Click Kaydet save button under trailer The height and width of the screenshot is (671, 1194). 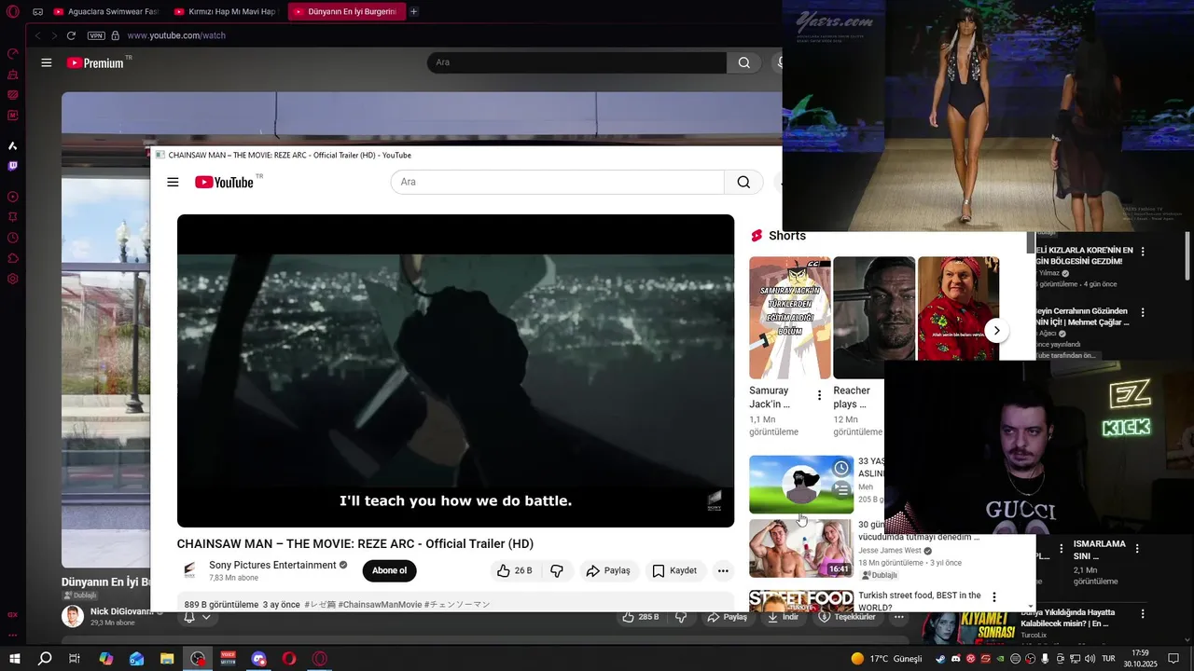click(x=674, y=570)
